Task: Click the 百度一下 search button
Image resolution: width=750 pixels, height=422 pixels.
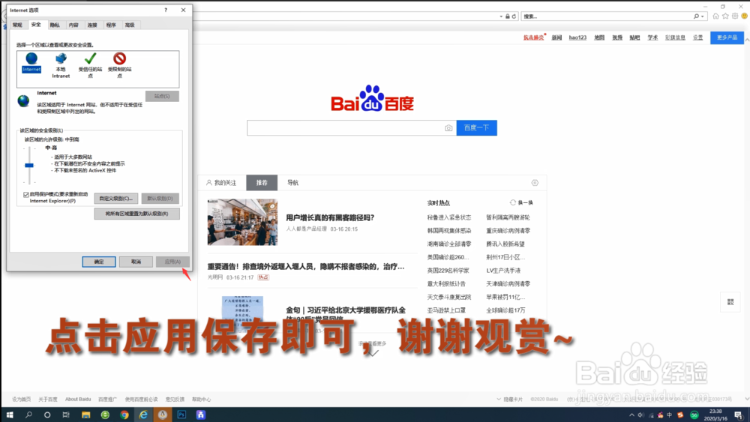Action: coord(476,128)
